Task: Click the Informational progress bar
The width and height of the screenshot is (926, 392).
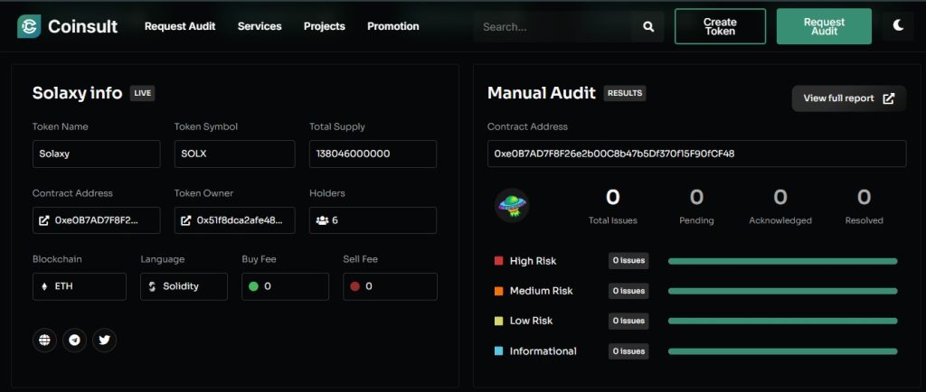Action: click(x=782, y=351)
